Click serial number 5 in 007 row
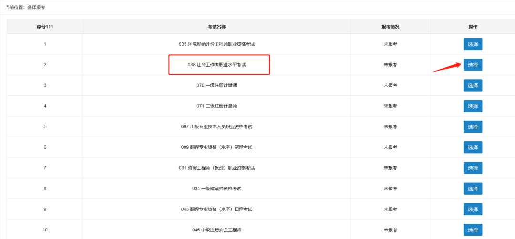 point(45,126)
